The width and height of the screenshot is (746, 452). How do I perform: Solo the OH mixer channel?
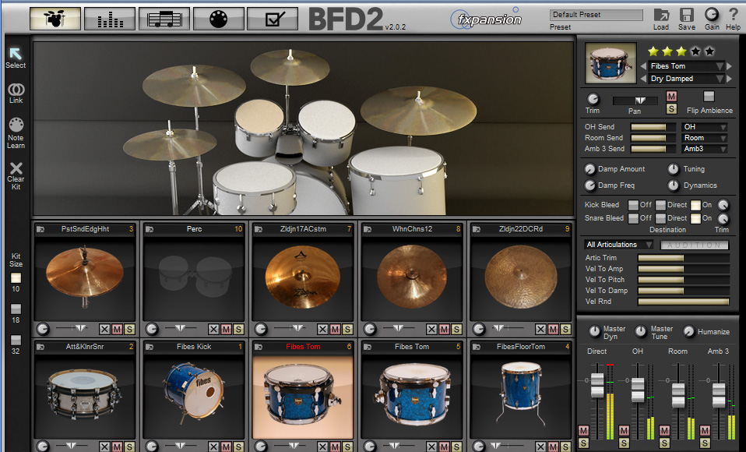pyautogui.click(x=624, y=443)
